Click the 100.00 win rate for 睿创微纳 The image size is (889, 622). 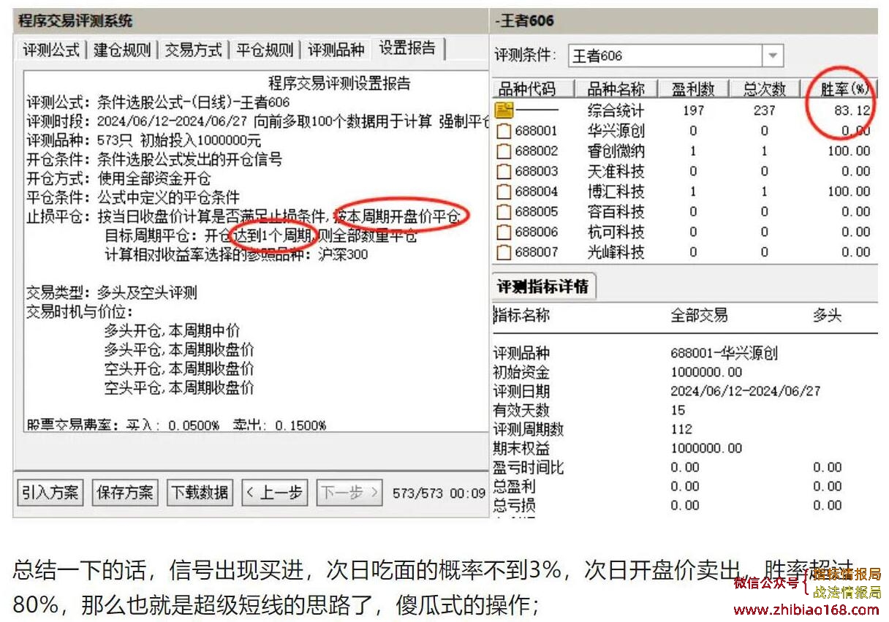pos(849,151)
